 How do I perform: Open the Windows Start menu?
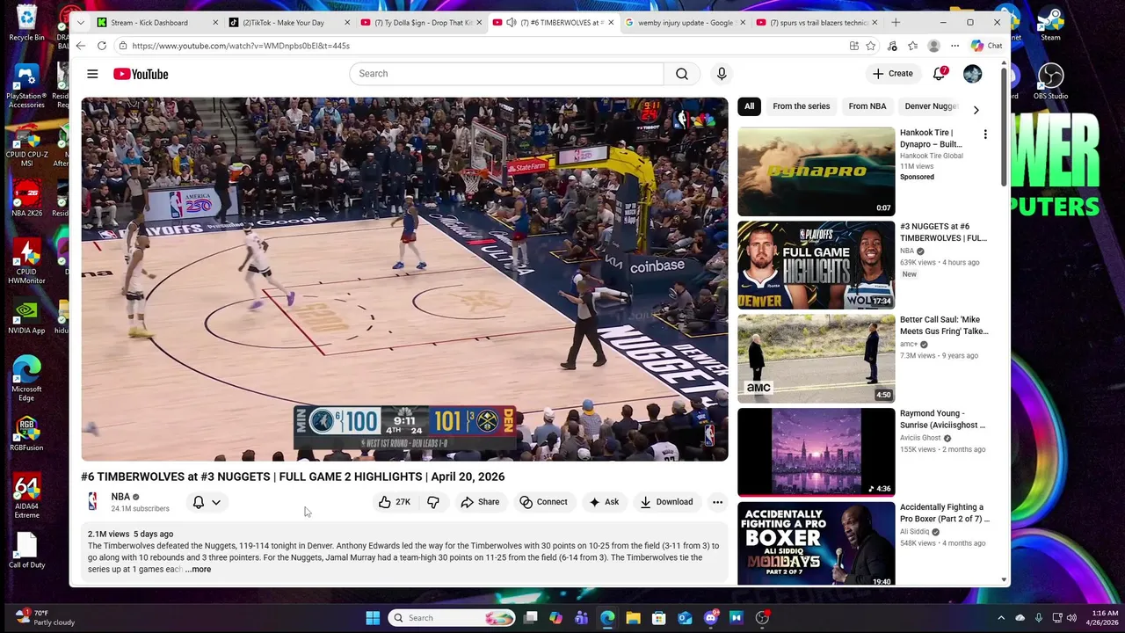373,618
